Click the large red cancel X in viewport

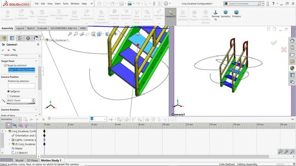(284, 50)
